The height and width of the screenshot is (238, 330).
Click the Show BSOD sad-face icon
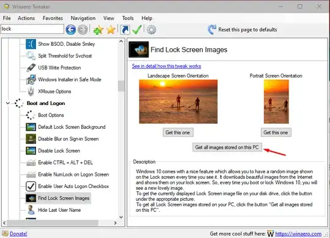[x=31, y=44]
